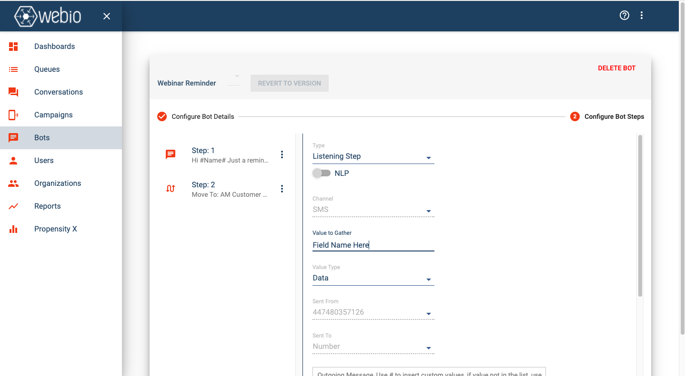The width and height of the screenshot is (685, 376).
Task: Open the top bar three-dot menu
Action: [642, 15]
